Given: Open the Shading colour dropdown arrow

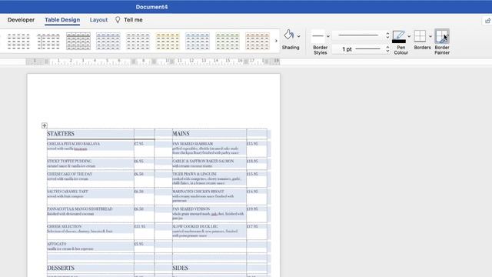Looking at the screenshot, I should coord(299,36).
